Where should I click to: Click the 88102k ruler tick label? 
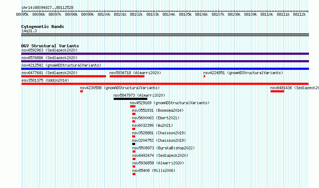click(136, 14)
